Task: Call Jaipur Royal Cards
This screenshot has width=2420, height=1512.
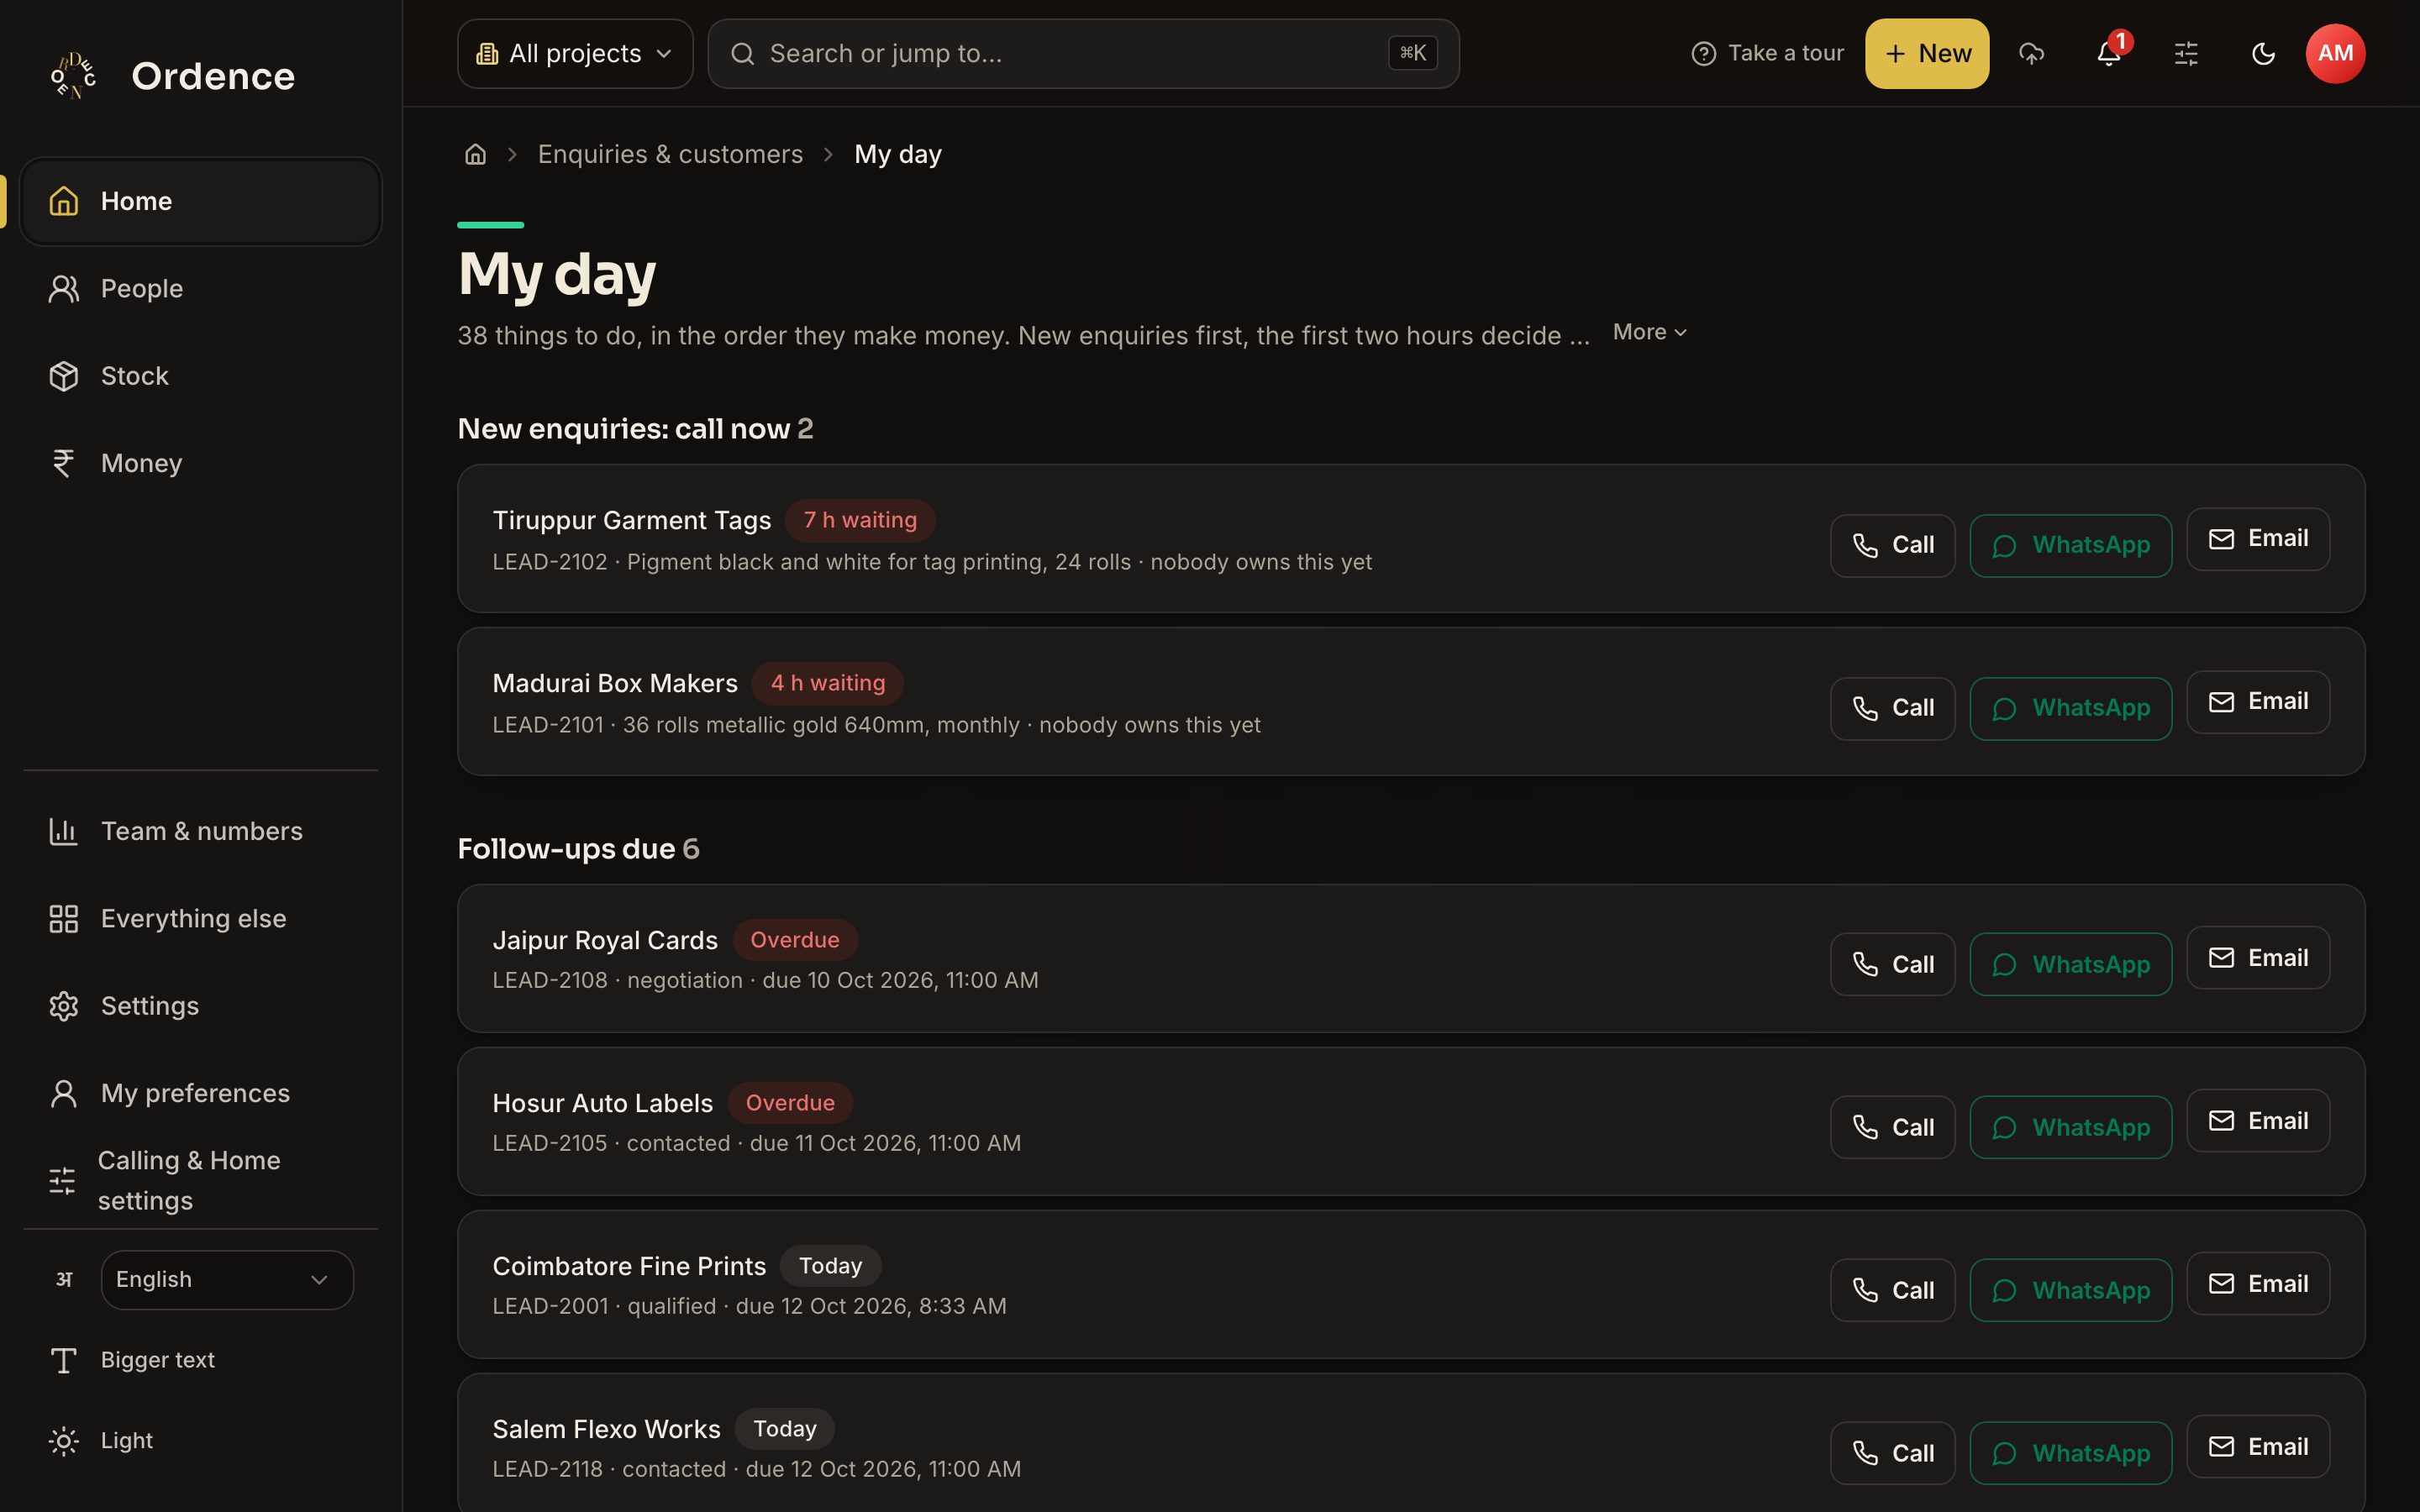Action: [x=1892, y=964]
